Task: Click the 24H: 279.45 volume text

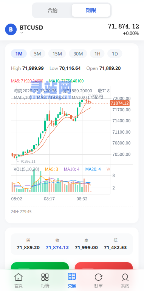Action: [21, 212]
